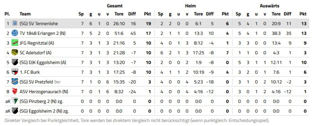Click the SV Pretzfeld blue crest icon
This screenshot has height=126, width=314.
pos(15,82)
